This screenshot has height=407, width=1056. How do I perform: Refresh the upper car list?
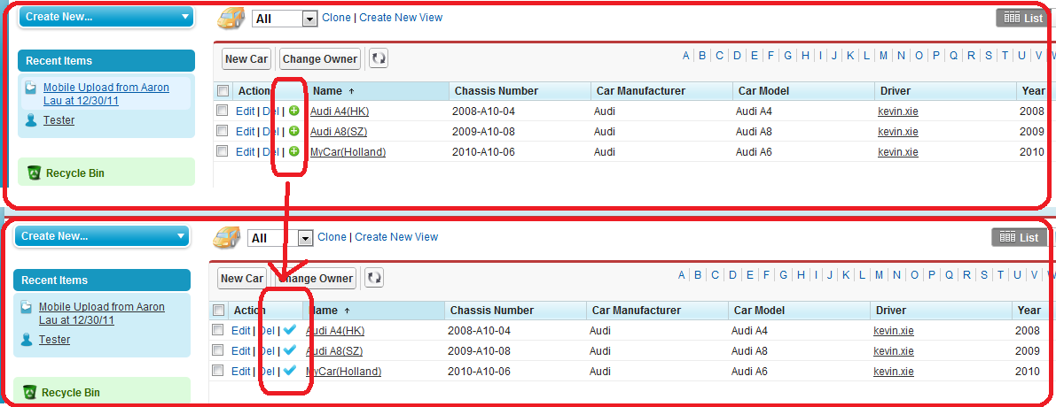[x=379, y=59]
